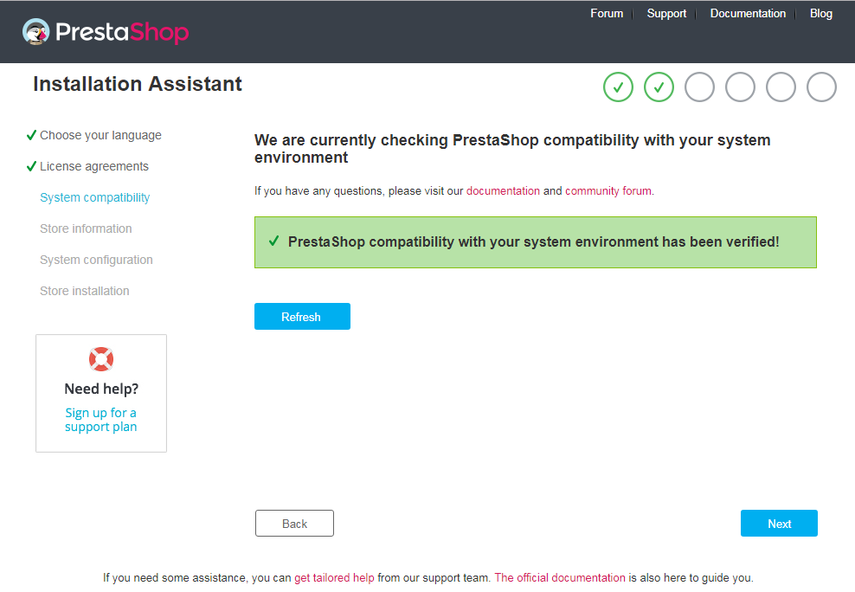The width and height of the screenshot is (855, 592).
Task: Open Documentation in the top navigation
Action: (748, 14)
